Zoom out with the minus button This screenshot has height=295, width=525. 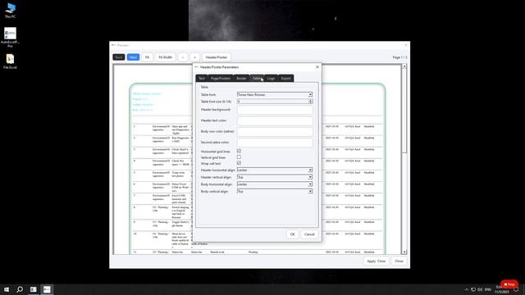(183, 57)
